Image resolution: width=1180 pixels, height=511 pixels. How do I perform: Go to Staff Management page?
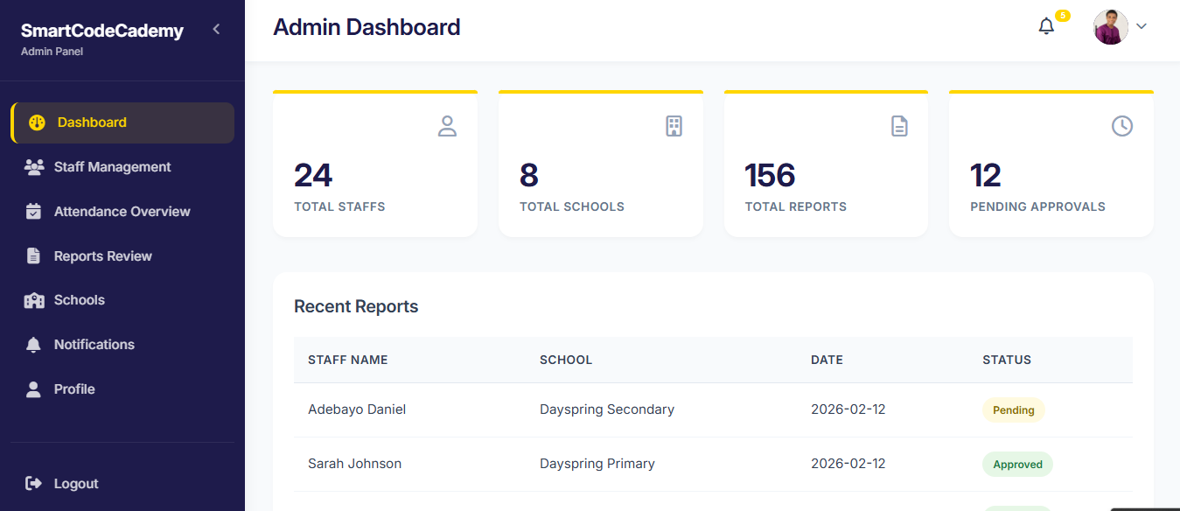pyautogui.click(x=112, y=167)
